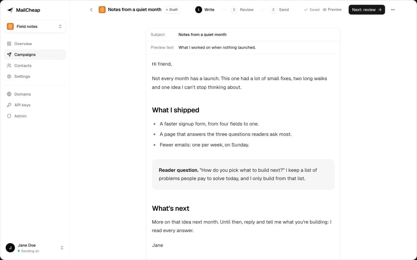Click the Preview eye icon
The width and height of the screenshot is (417, 260).
pos(325,10)
